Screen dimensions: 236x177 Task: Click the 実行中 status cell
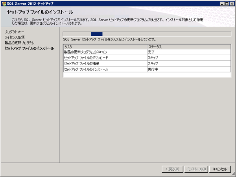coord(189,69)
